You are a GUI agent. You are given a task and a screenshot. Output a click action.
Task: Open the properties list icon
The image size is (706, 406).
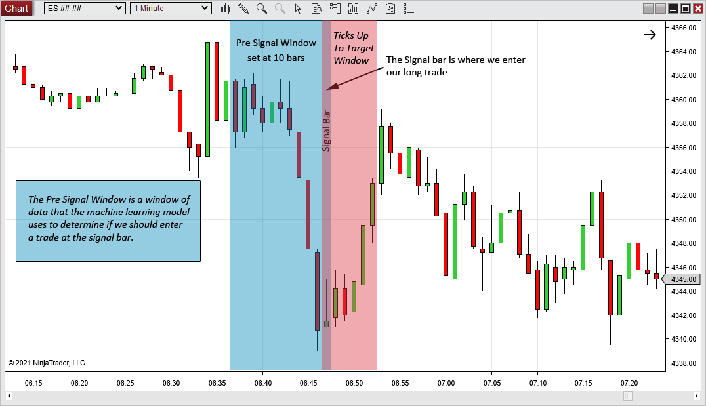coord(409,9)
